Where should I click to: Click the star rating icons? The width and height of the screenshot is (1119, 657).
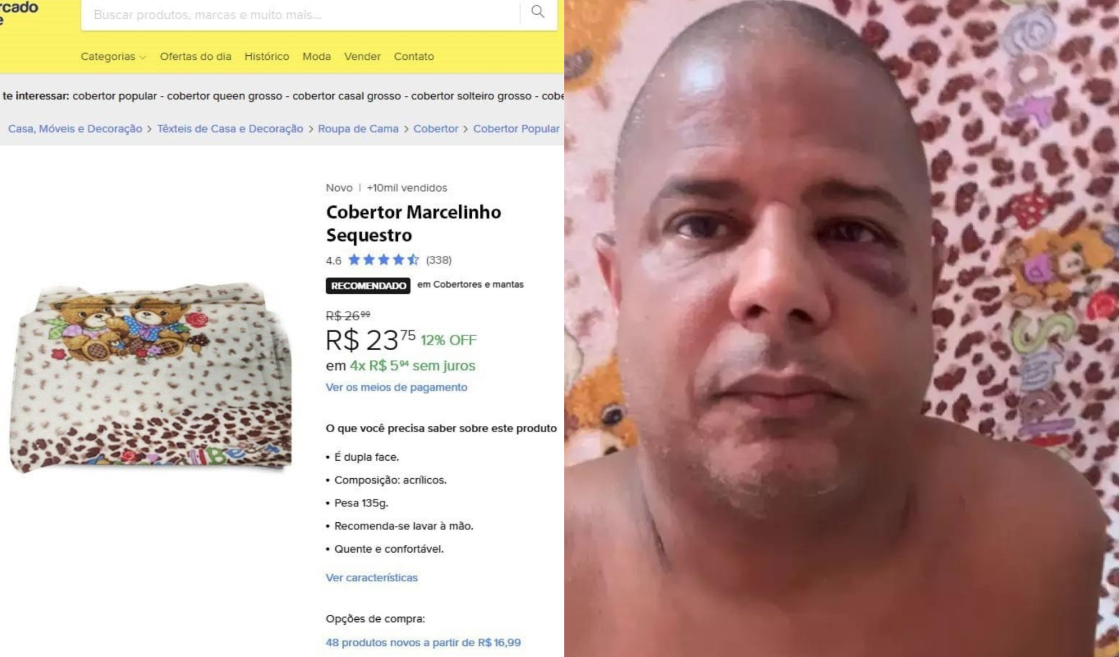click(x=384, y=260)
